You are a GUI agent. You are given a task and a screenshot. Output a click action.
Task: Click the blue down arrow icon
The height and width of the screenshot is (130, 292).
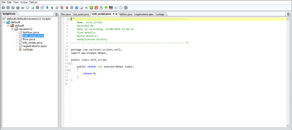point(47,8)
